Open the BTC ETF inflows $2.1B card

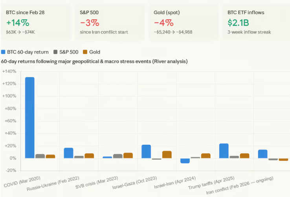click(256, 22)
